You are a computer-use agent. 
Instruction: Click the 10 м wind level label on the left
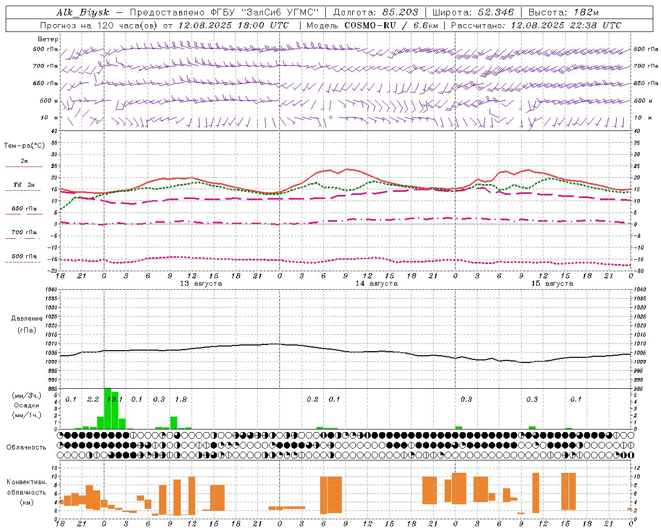(49, 118)
